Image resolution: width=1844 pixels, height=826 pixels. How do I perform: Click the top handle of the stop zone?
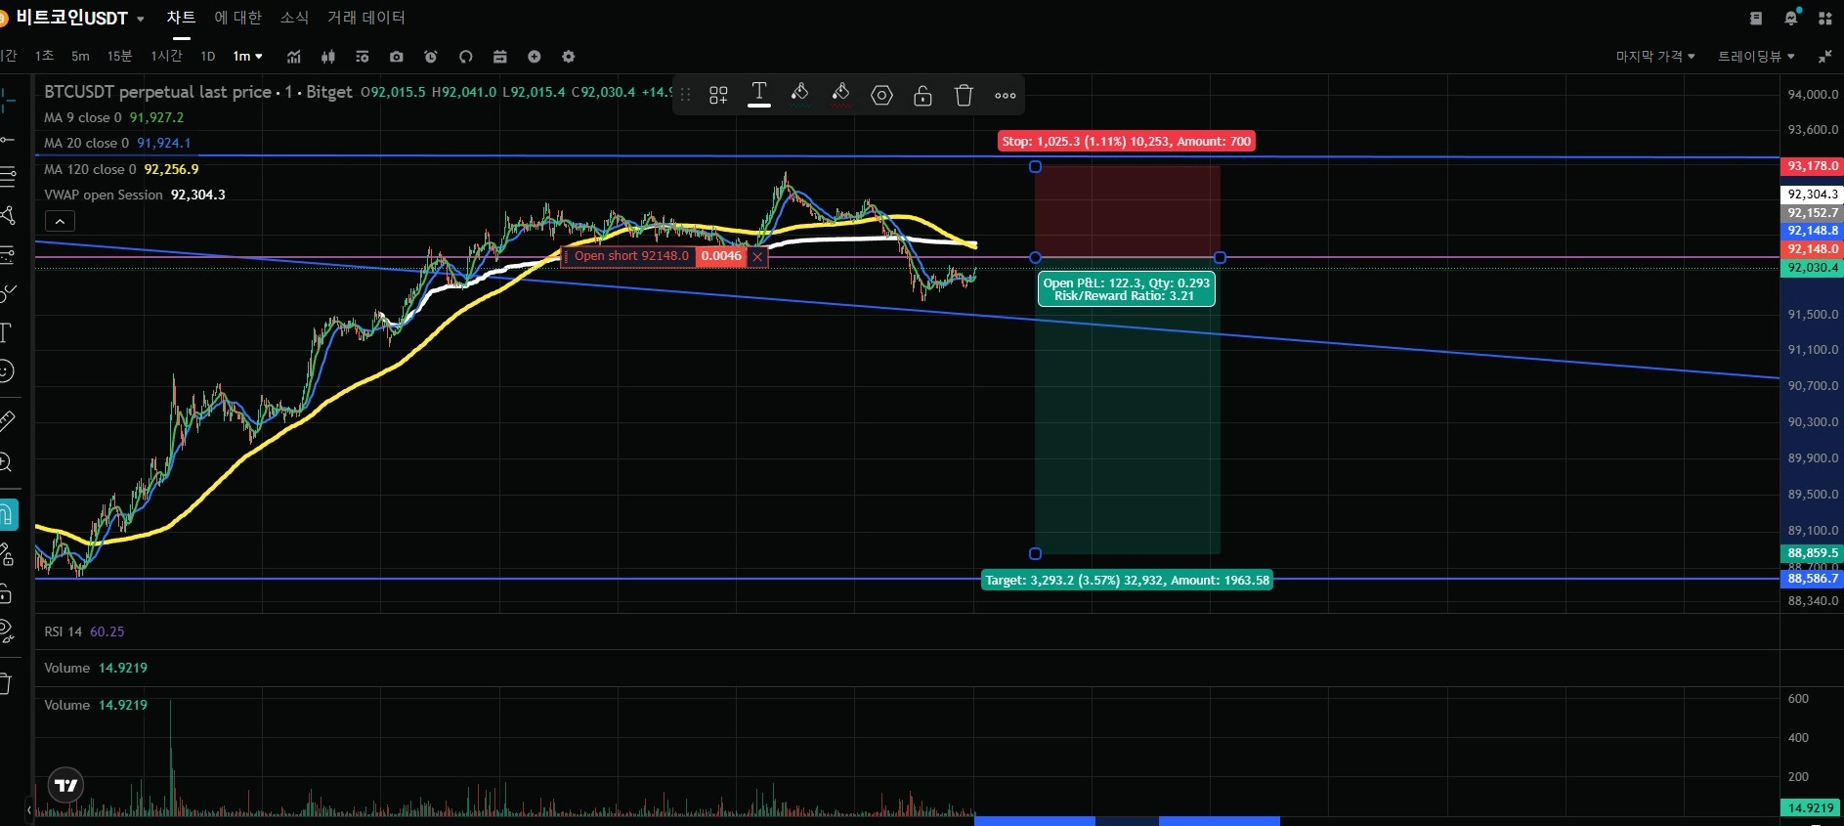pyautogui.click(x=1035, y=167)
